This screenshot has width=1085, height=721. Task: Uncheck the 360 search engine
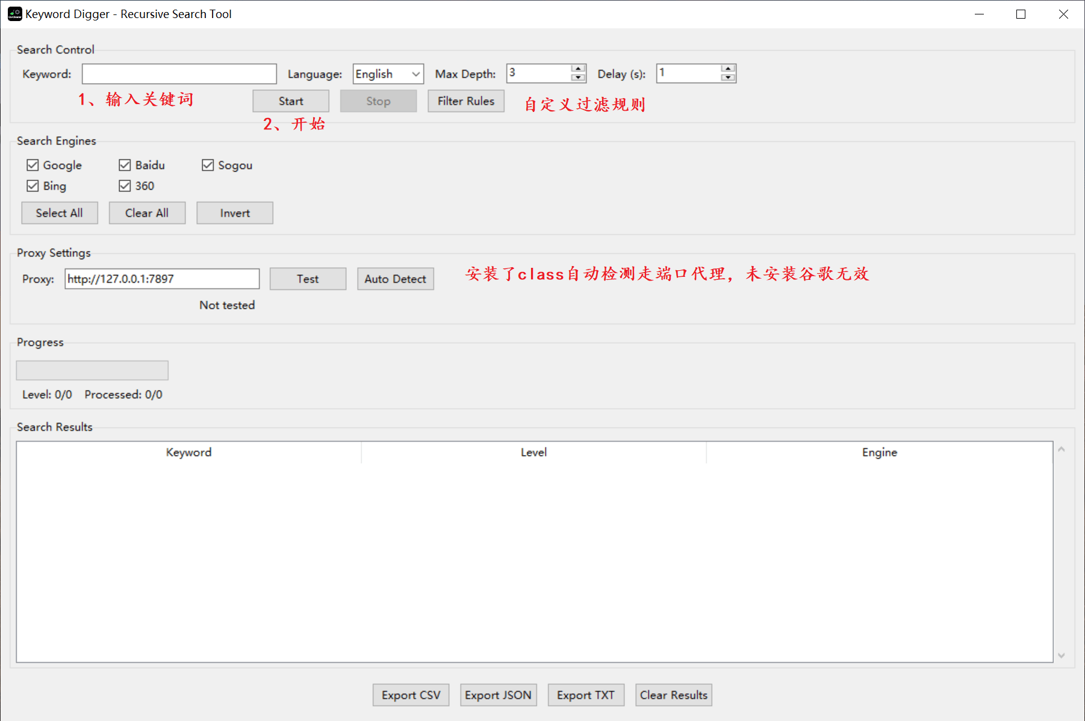(x=125, y=186)
